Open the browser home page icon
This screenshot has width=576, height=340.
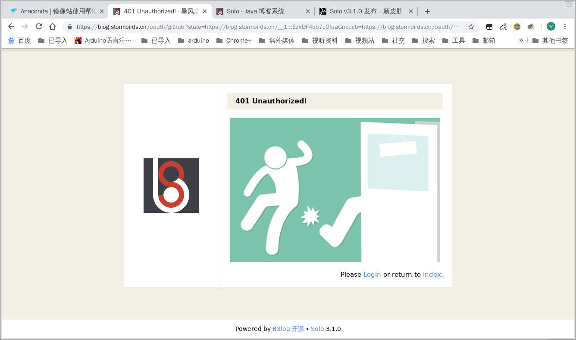click(x=53, y=26)
